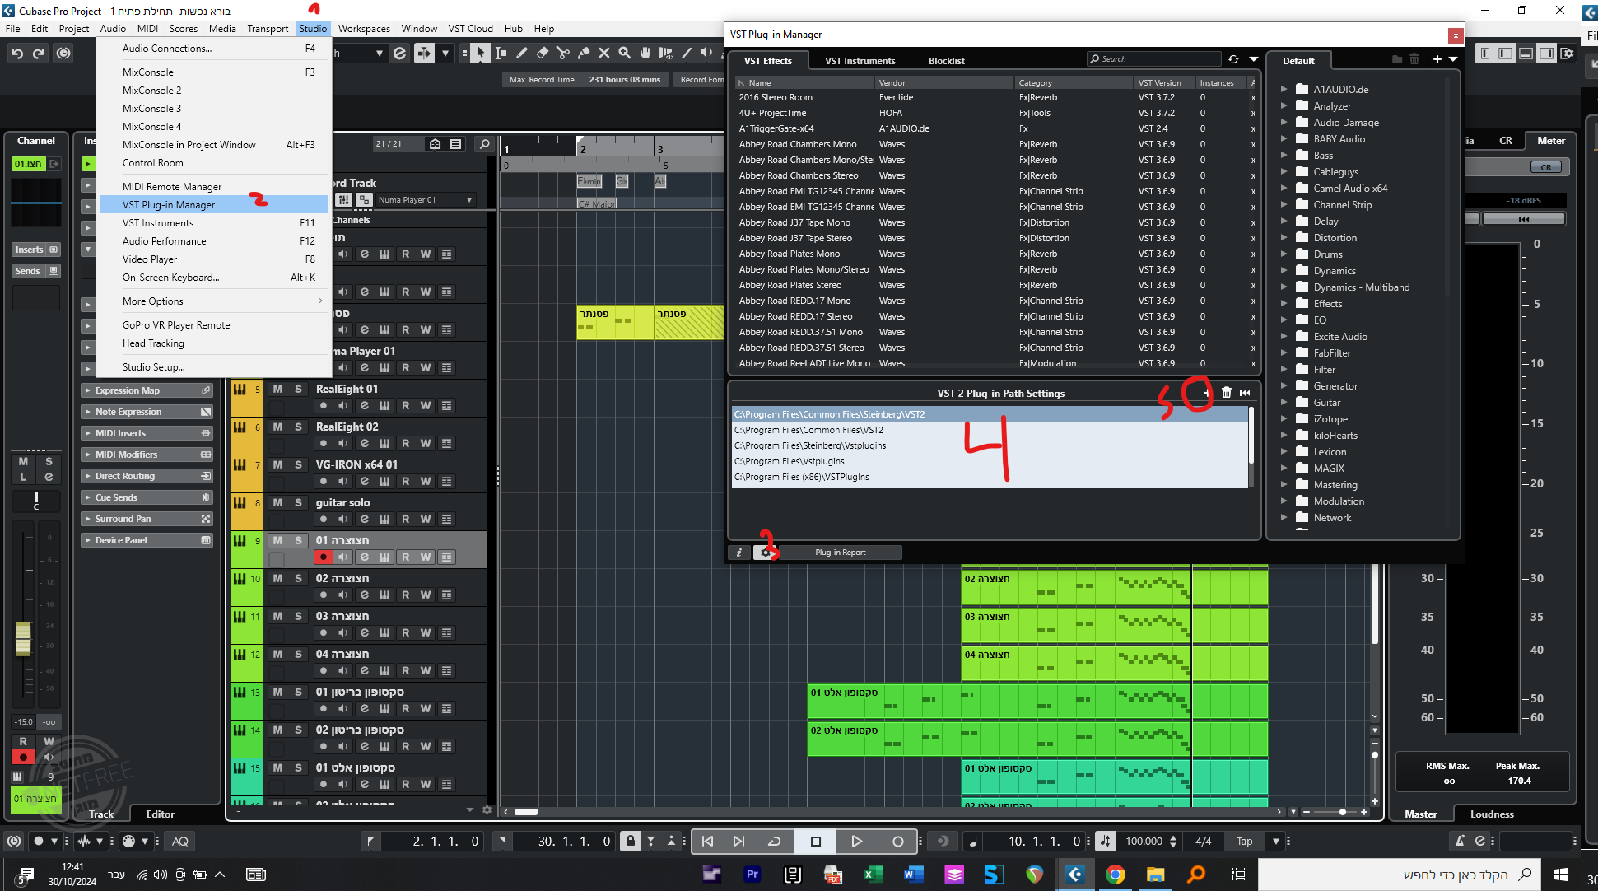Select the Glue tool
This screenshot has height=891, width=1598.
pos(583,53)
